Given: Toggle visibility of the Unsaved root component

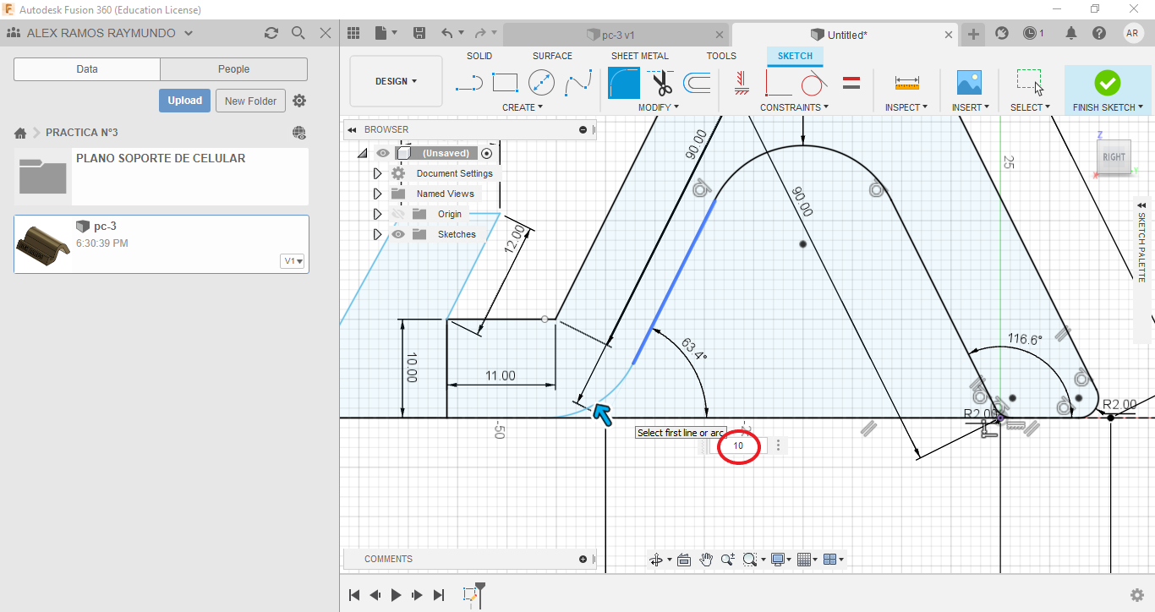Looking at the screenshot, I should (x=383, y=153).
